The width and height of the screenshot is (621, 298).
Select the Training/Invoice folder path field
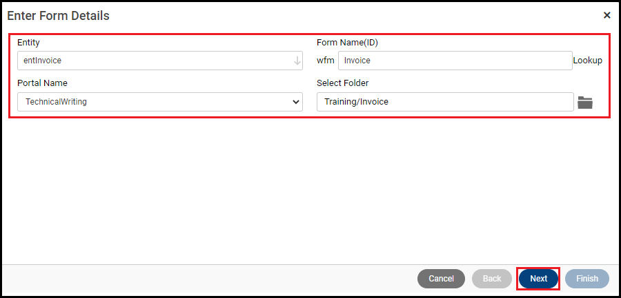click(445, 102)
